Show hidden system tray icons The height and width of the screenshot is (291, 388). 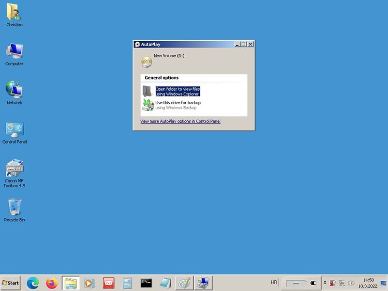tap(325, 283)
